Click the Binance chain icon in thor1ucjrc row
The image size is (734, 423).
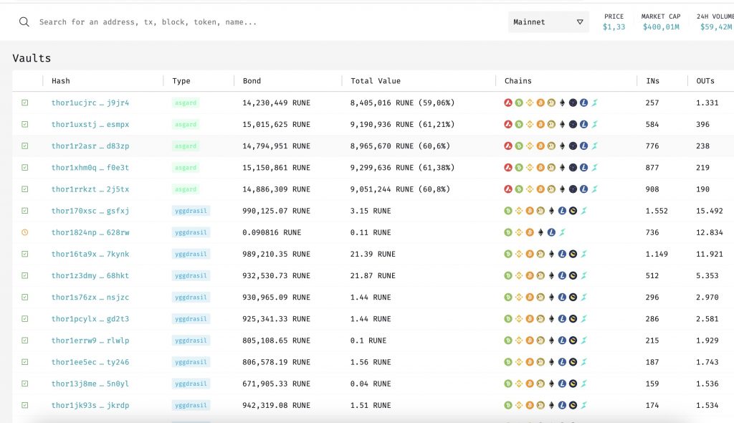click(x=530, y=103)
